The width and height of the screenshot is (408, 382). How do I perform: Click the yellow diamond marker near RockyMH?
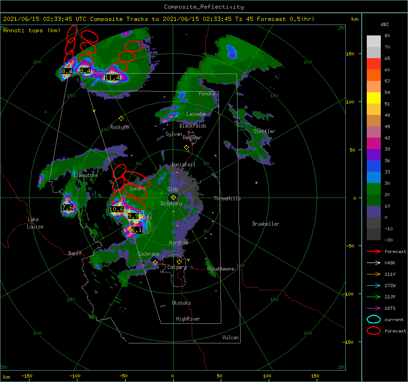pos(121,119)
